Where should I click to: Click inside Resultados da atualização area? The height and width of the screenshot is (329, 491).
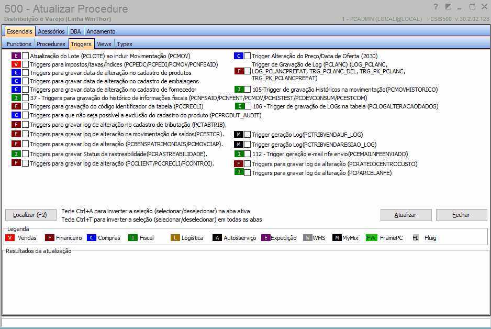coord(246,283)
